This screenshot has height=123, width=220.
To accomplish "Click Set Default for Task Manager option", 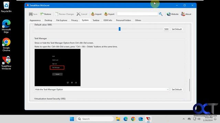I will [x=177, y=90].
